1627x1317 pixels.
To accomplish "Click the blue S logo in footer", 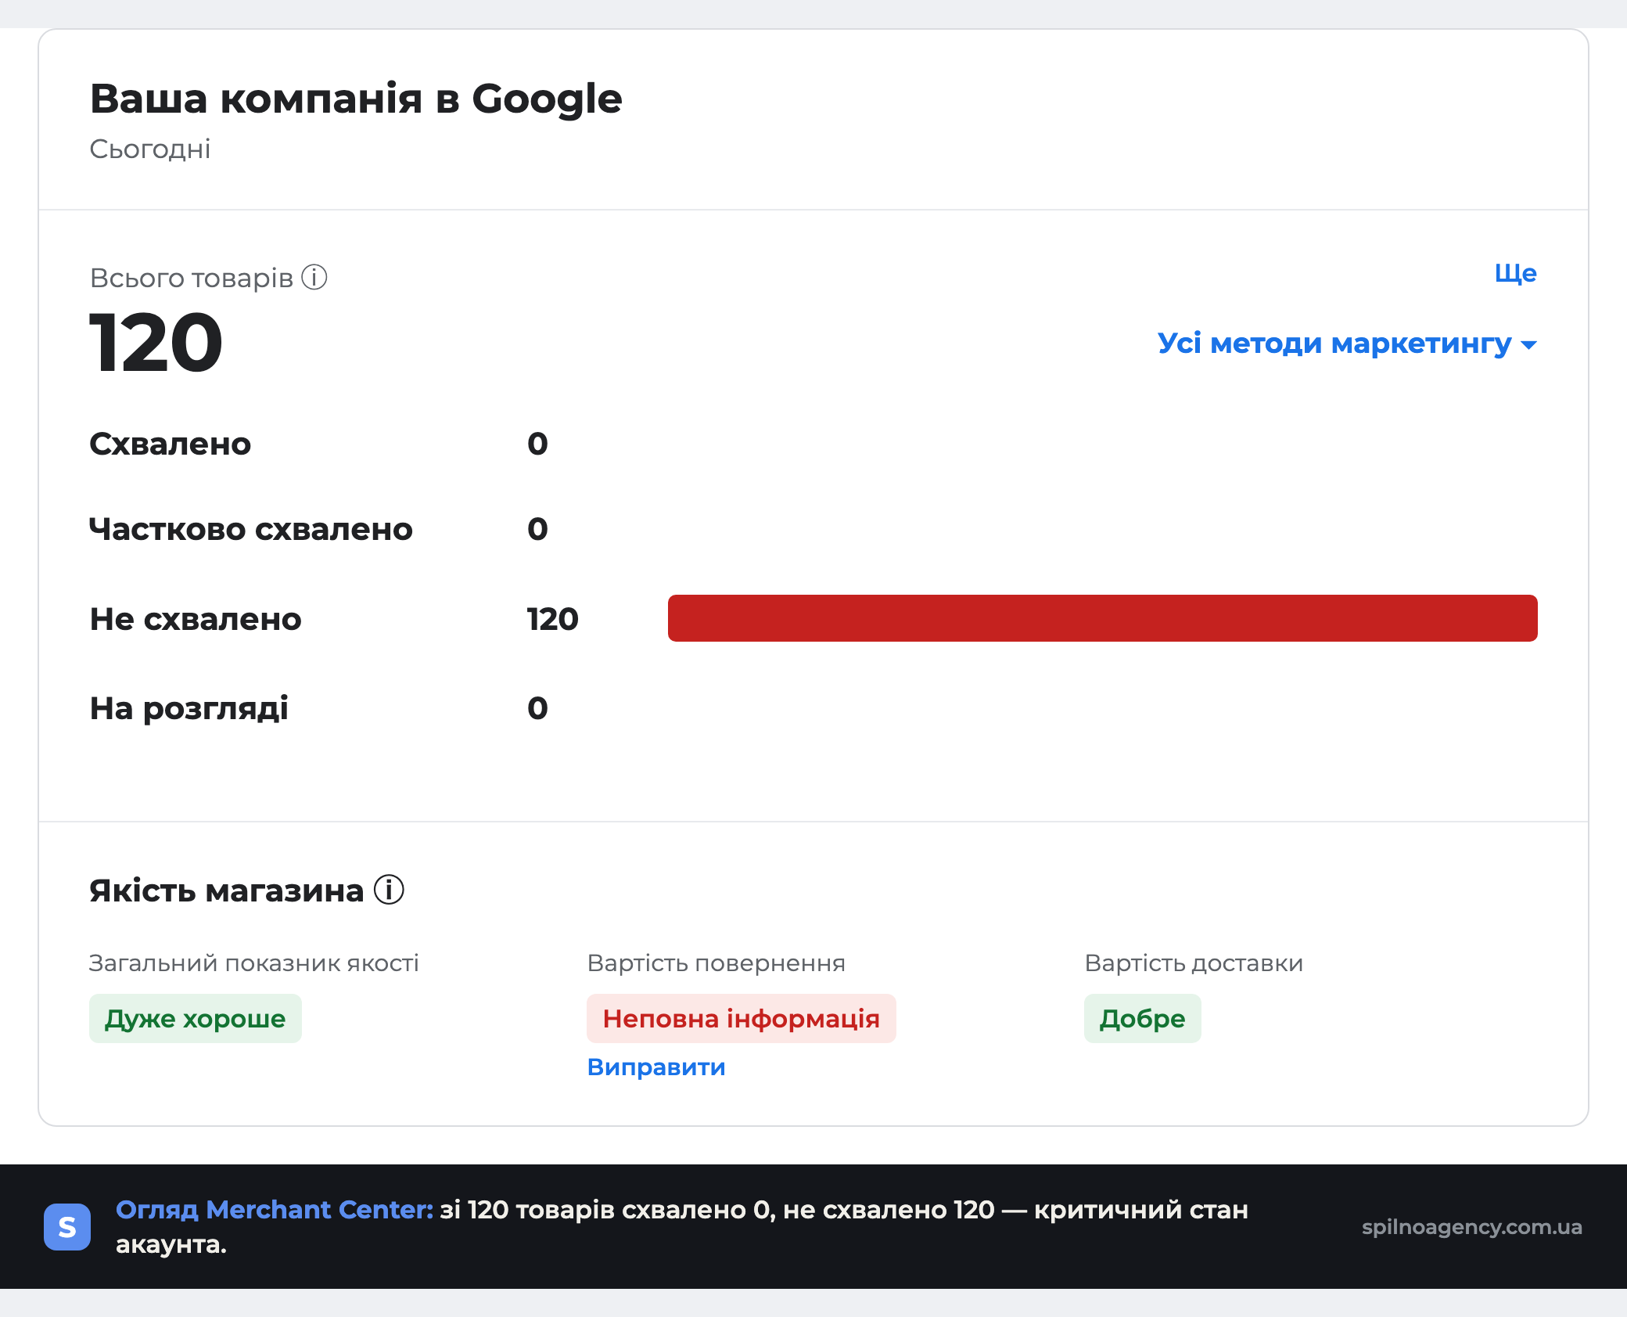I will coord(67,1226).
